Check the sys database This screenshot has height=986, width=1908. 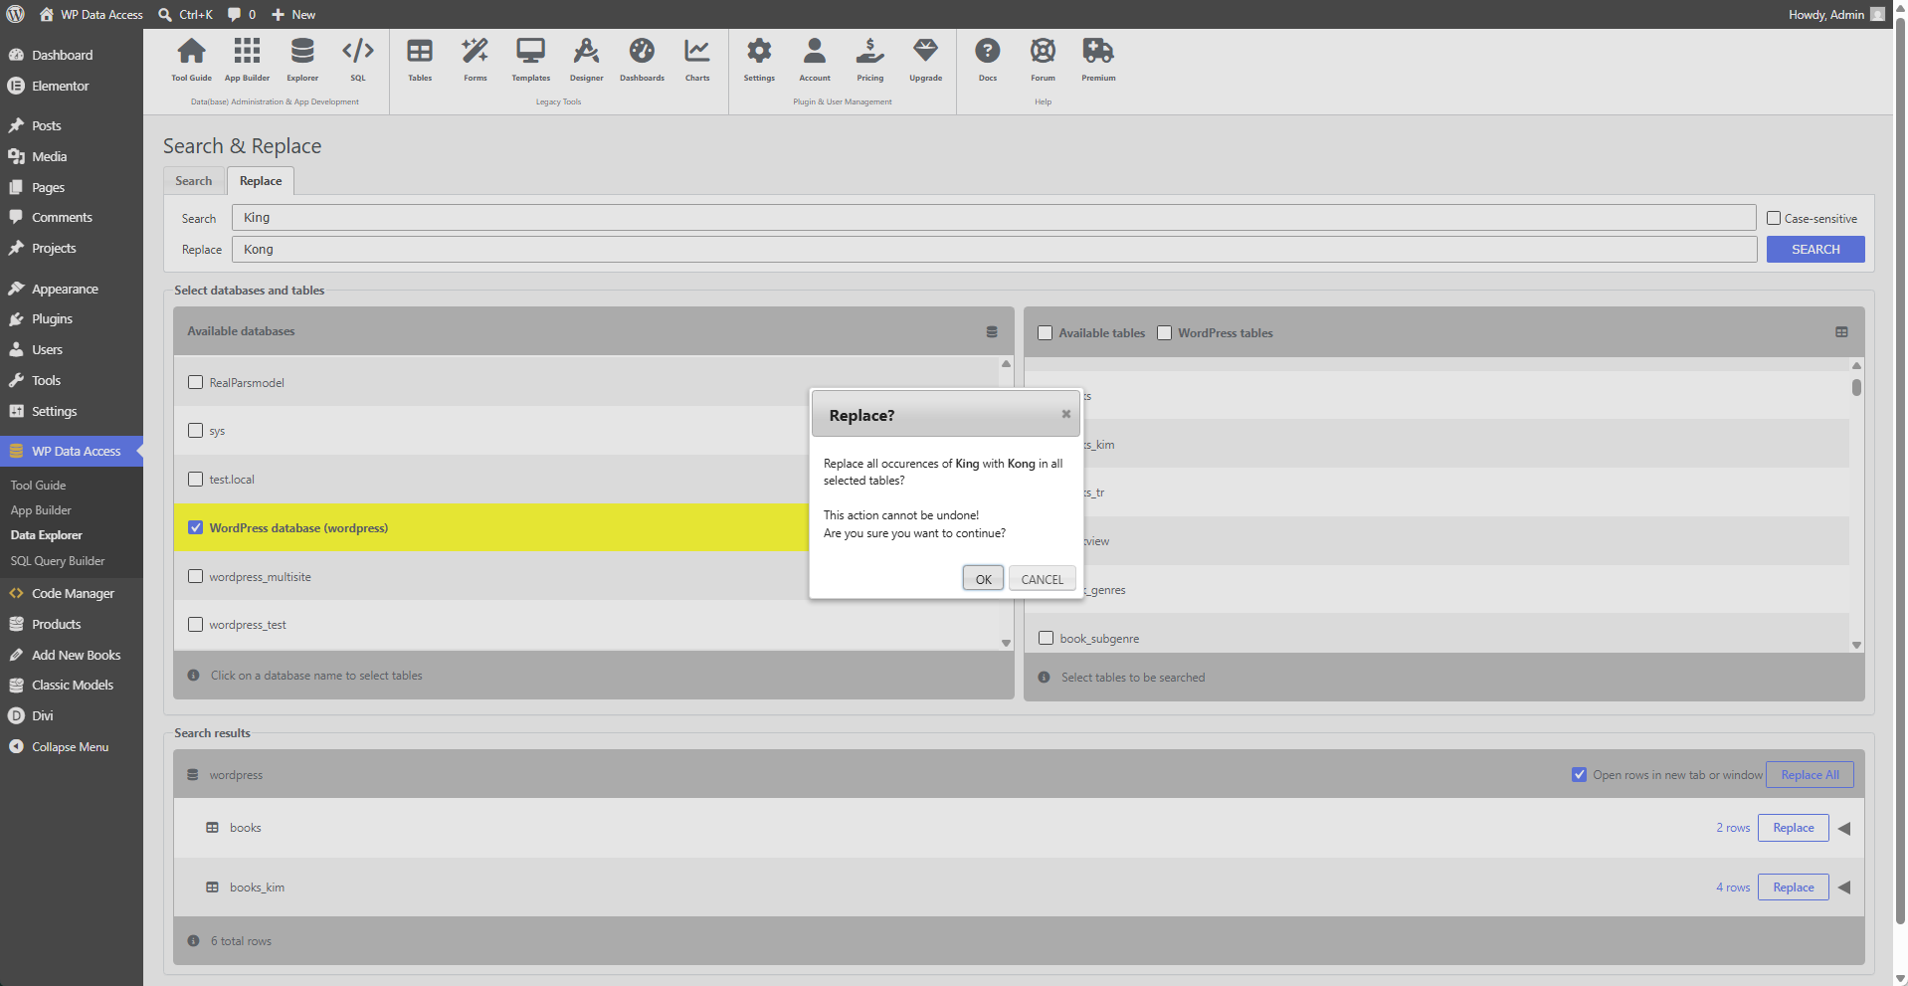point(196,431)
